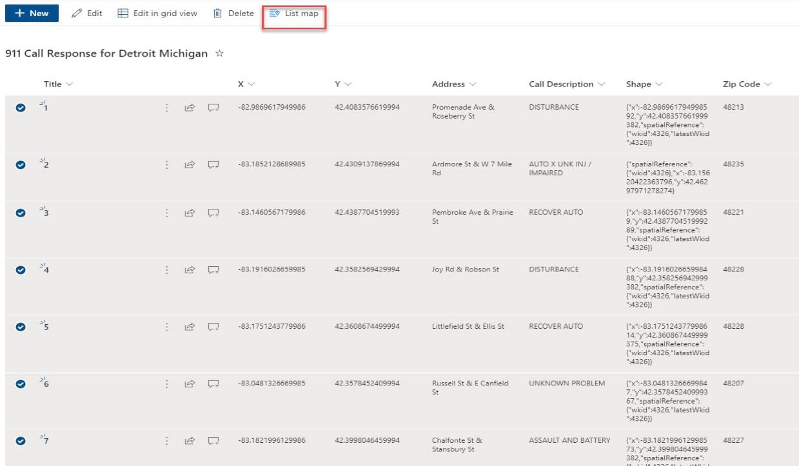Open list item titled 2
The width and height of the screenshot is (799, 466).
[46, 165]
